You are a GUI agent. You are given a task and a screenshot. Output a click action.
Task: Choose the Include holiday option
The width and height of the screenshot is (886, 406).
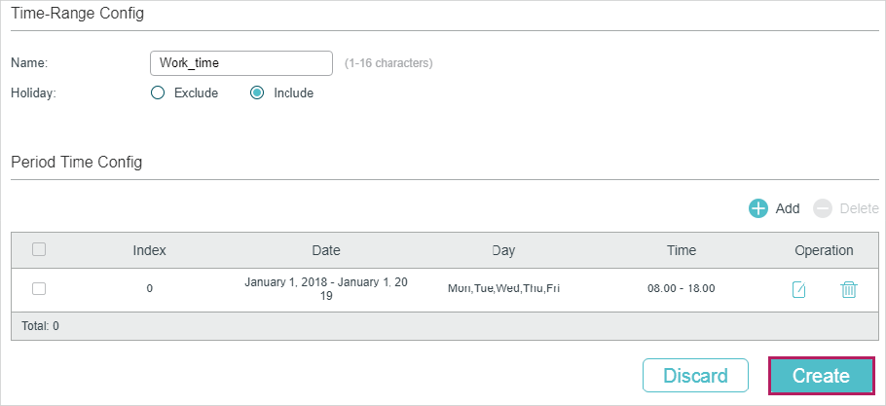click(258, 93)
